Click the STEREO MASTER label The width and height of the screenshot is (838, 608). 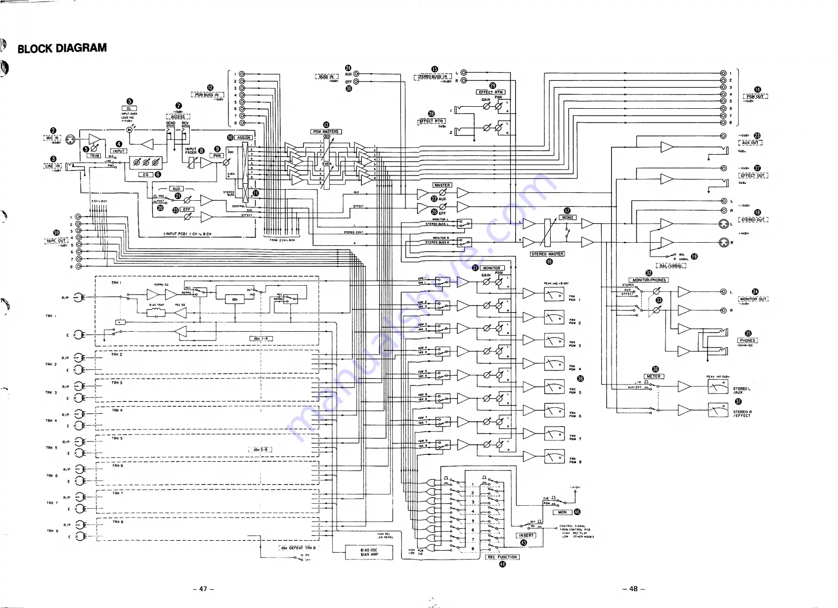pyautogui.click(x=547, y=254)
